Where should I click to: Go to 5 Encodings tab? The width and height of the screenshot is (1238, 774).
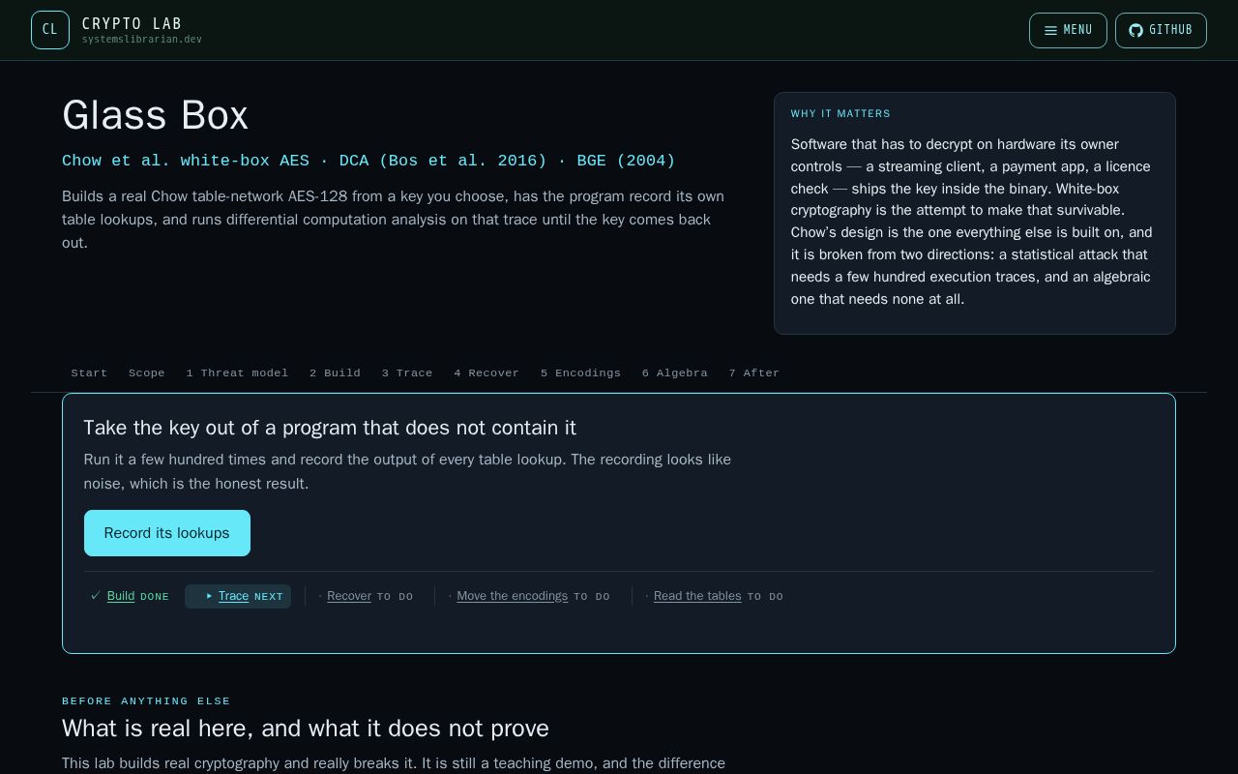click(580, 372)
